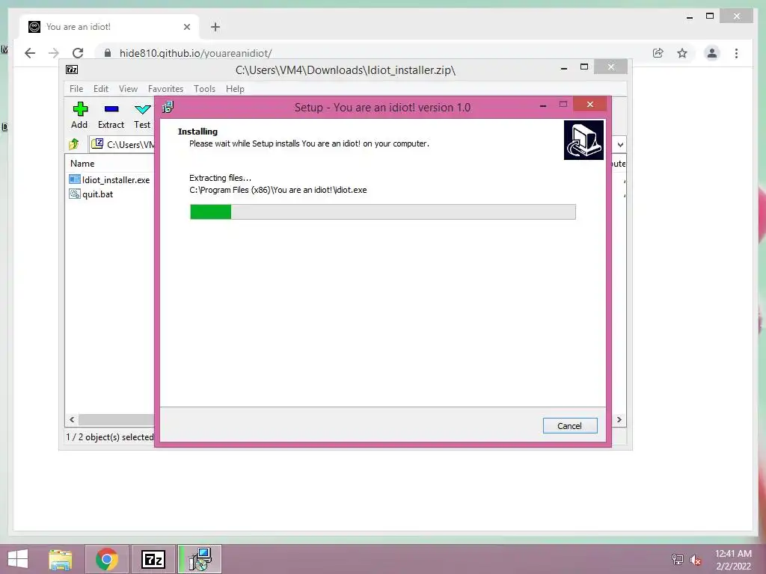The width and height of the screenshot is (766, 574).
Task: Click Chrome forward arrow
Action: 54,53
